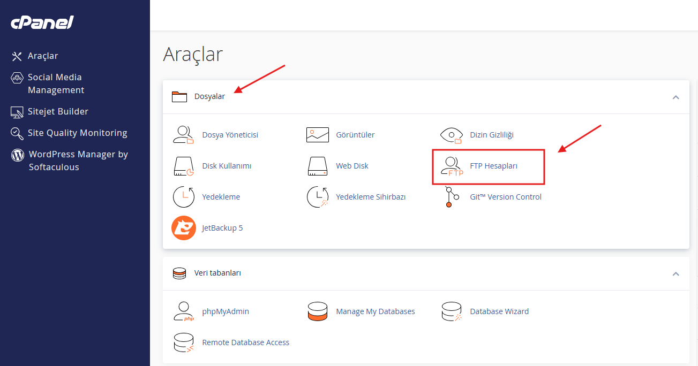Click the Dosya Yöneticisi file manager icon
Screen dimensions: 698x366
coord(183,135)
